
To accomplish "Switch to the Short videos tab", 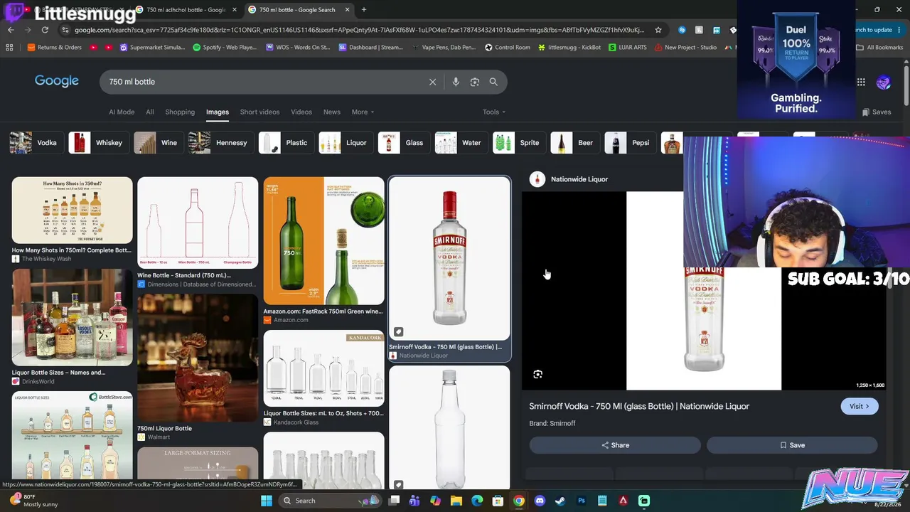I will (x=259, y=112).
